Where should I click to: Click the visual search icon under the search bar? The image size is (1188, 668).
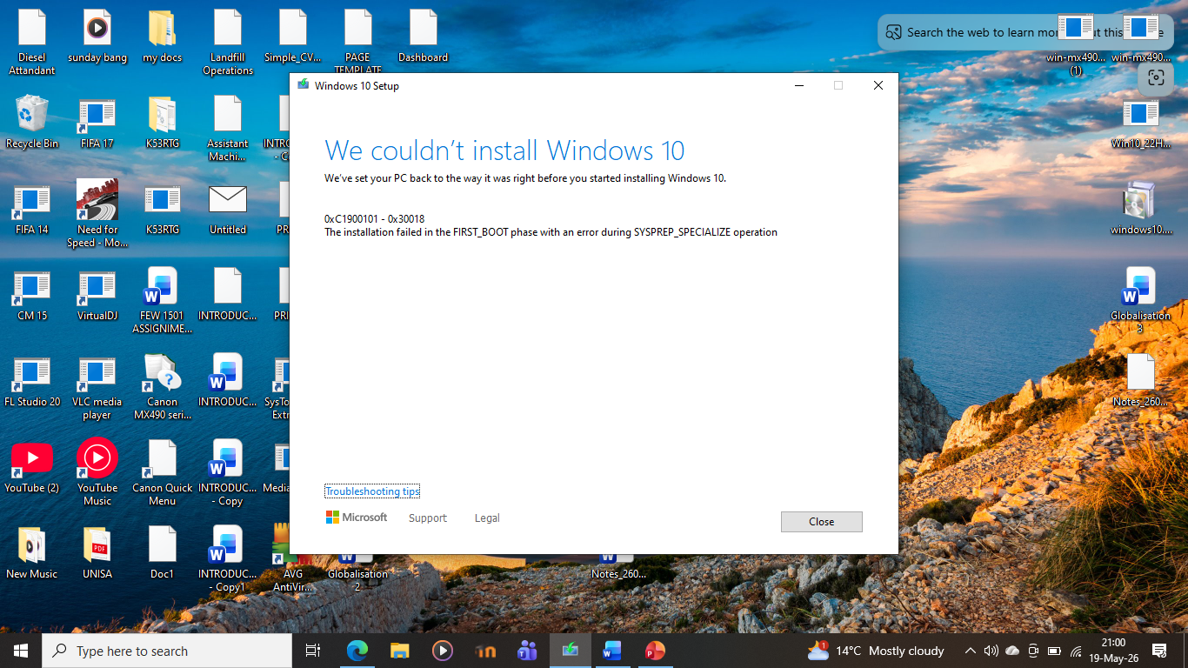pos(1156,77)
